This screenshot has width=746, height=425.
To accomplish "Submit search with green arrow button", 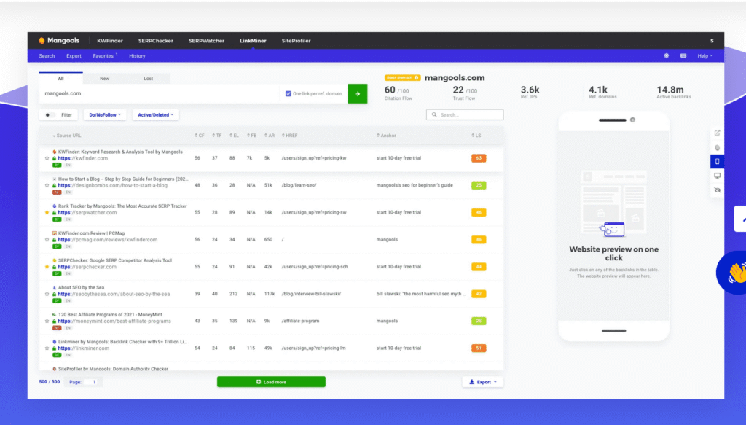I will (357, 94).
